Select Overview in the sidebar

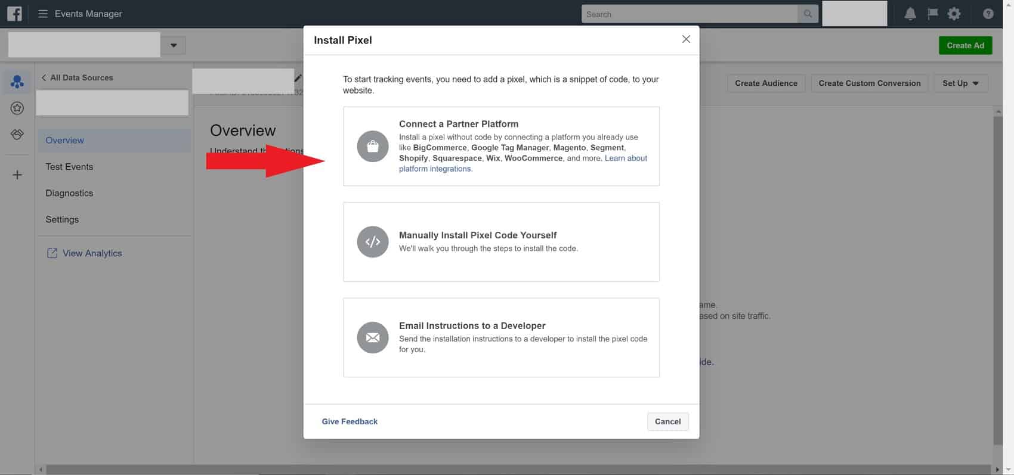click(114, 140)
